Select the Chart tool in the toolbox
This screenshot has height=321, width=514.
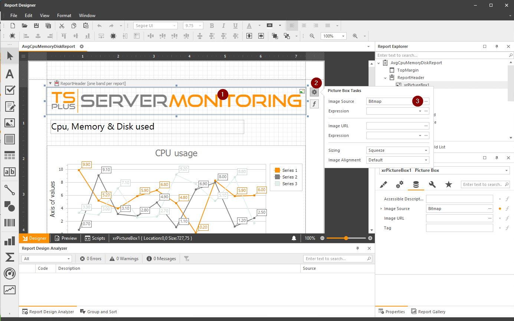click(9, 241)
